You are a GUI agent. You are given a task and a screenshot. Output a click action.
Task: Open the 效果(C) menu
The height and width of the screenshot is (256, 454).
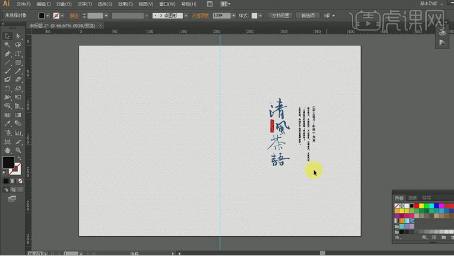[x=126, y=4]
